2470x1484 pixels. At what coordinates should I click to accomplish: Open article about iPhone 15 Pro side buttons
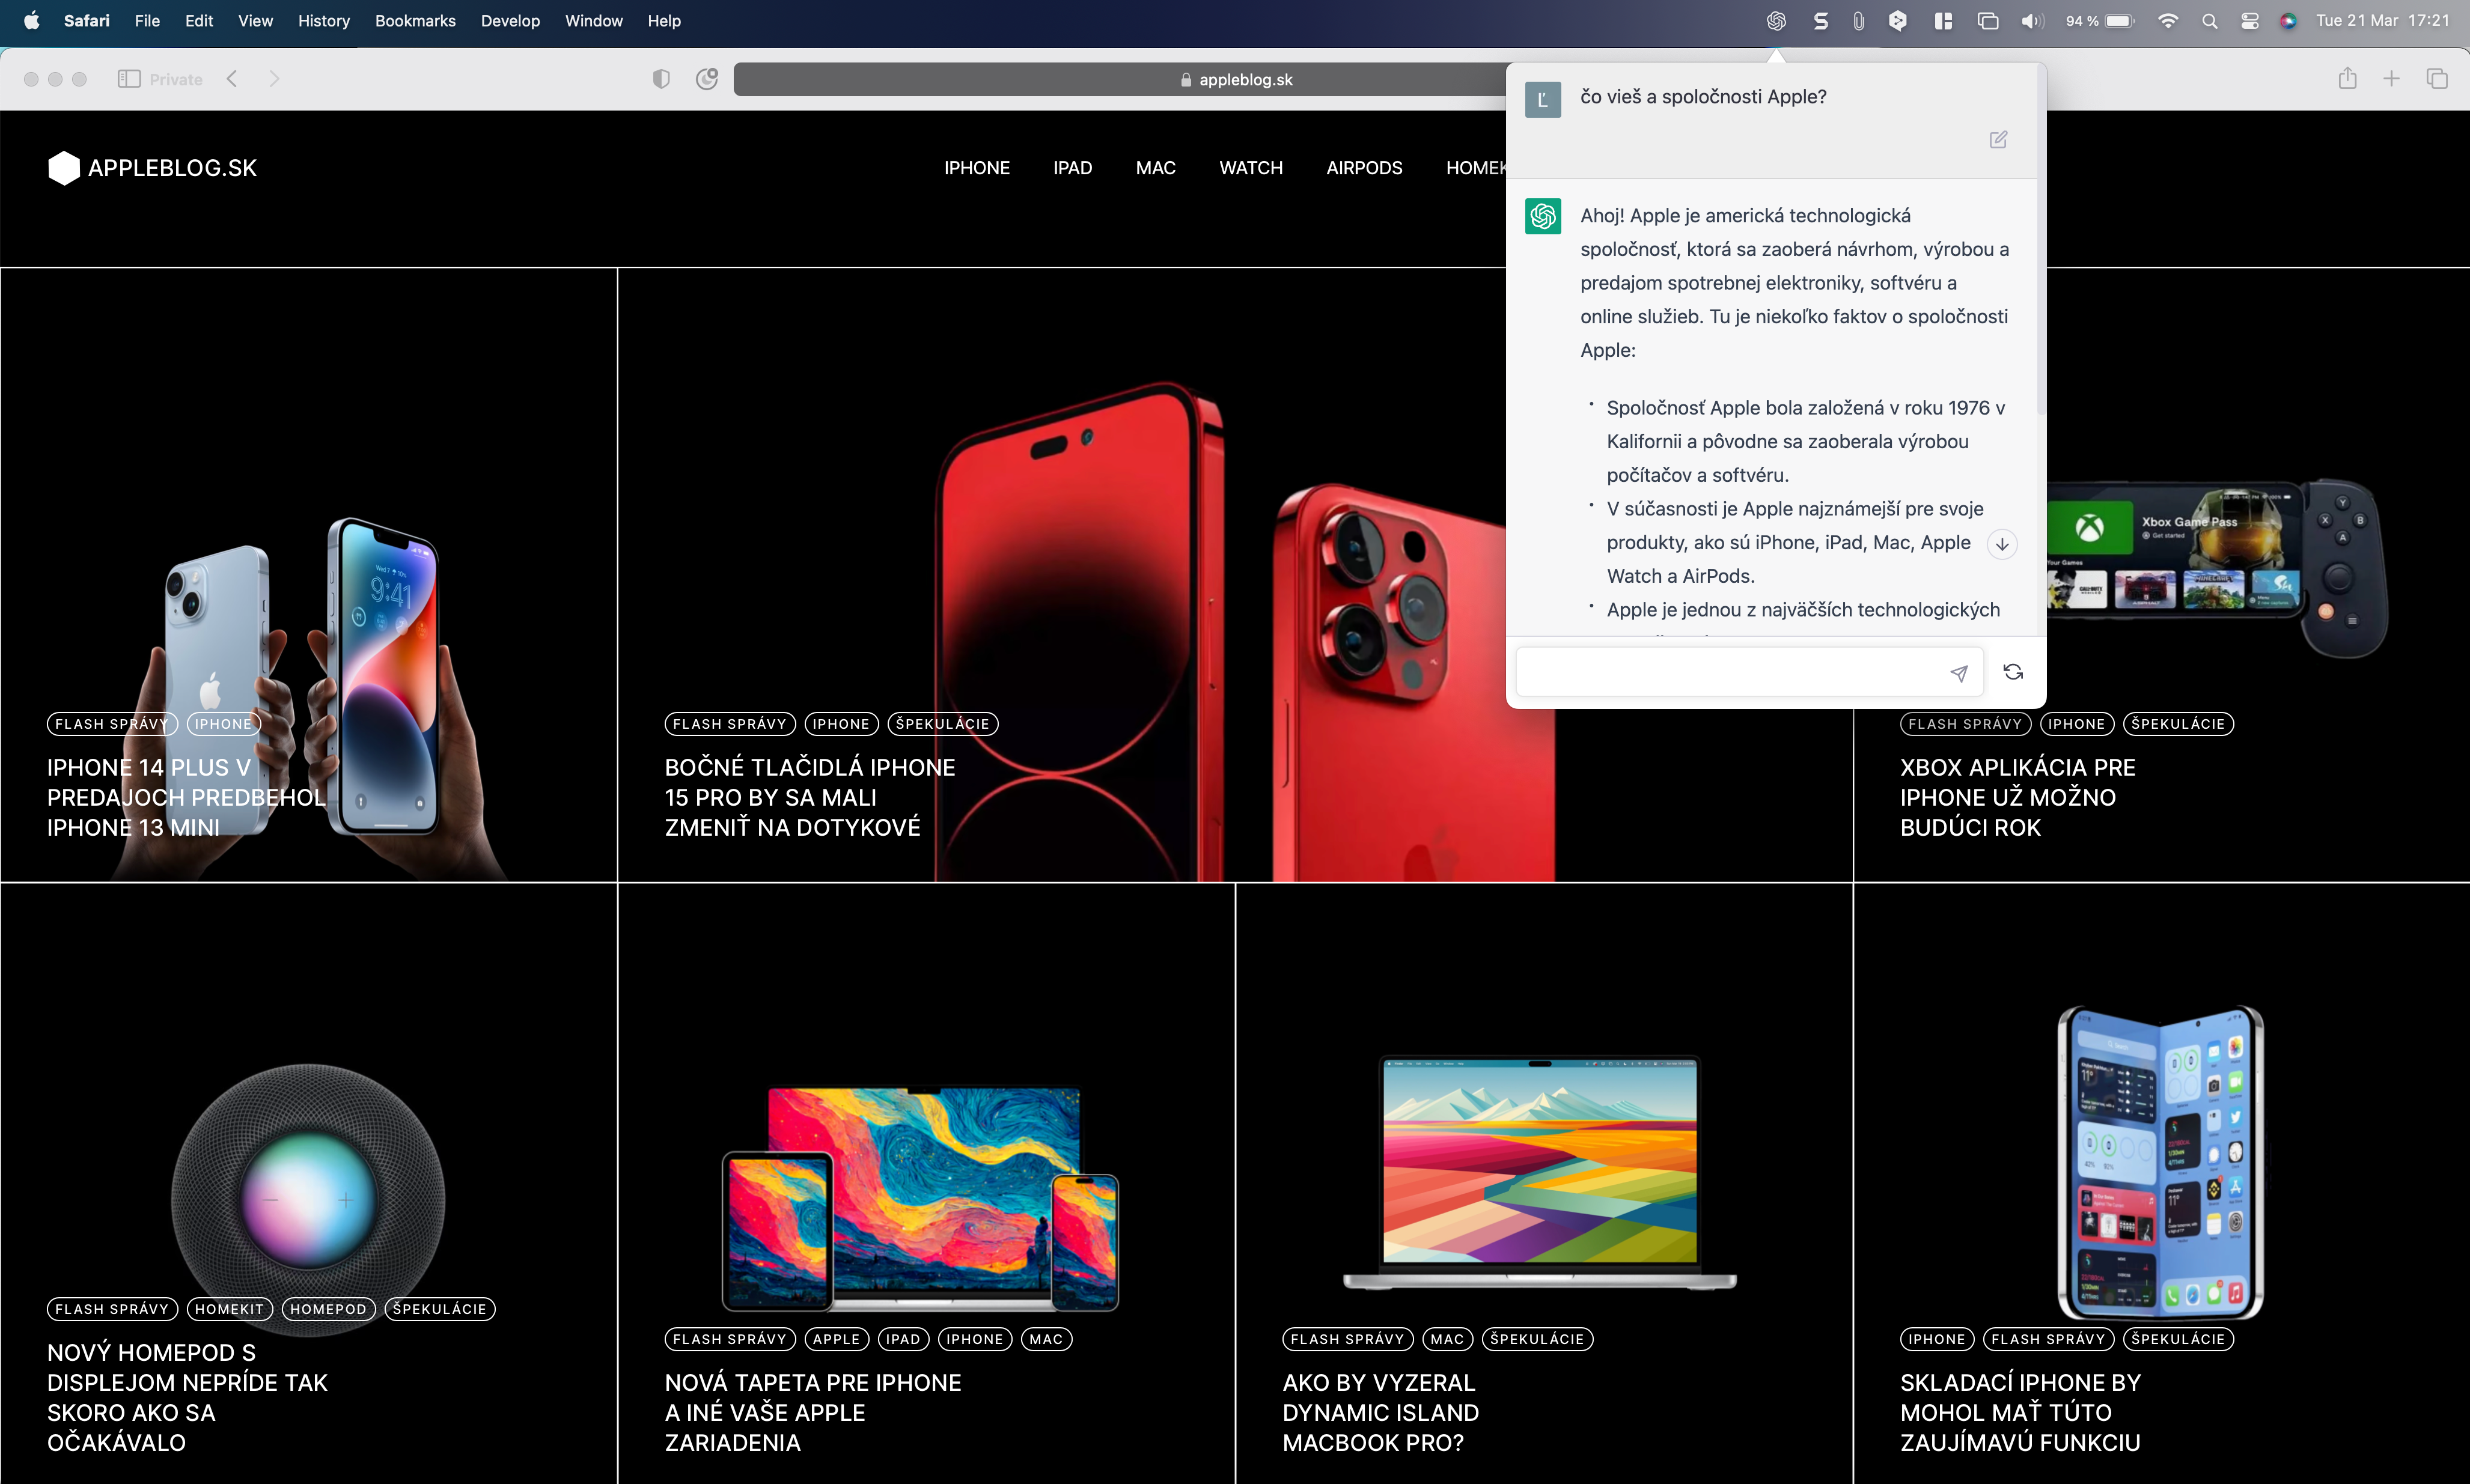point(809,797)
